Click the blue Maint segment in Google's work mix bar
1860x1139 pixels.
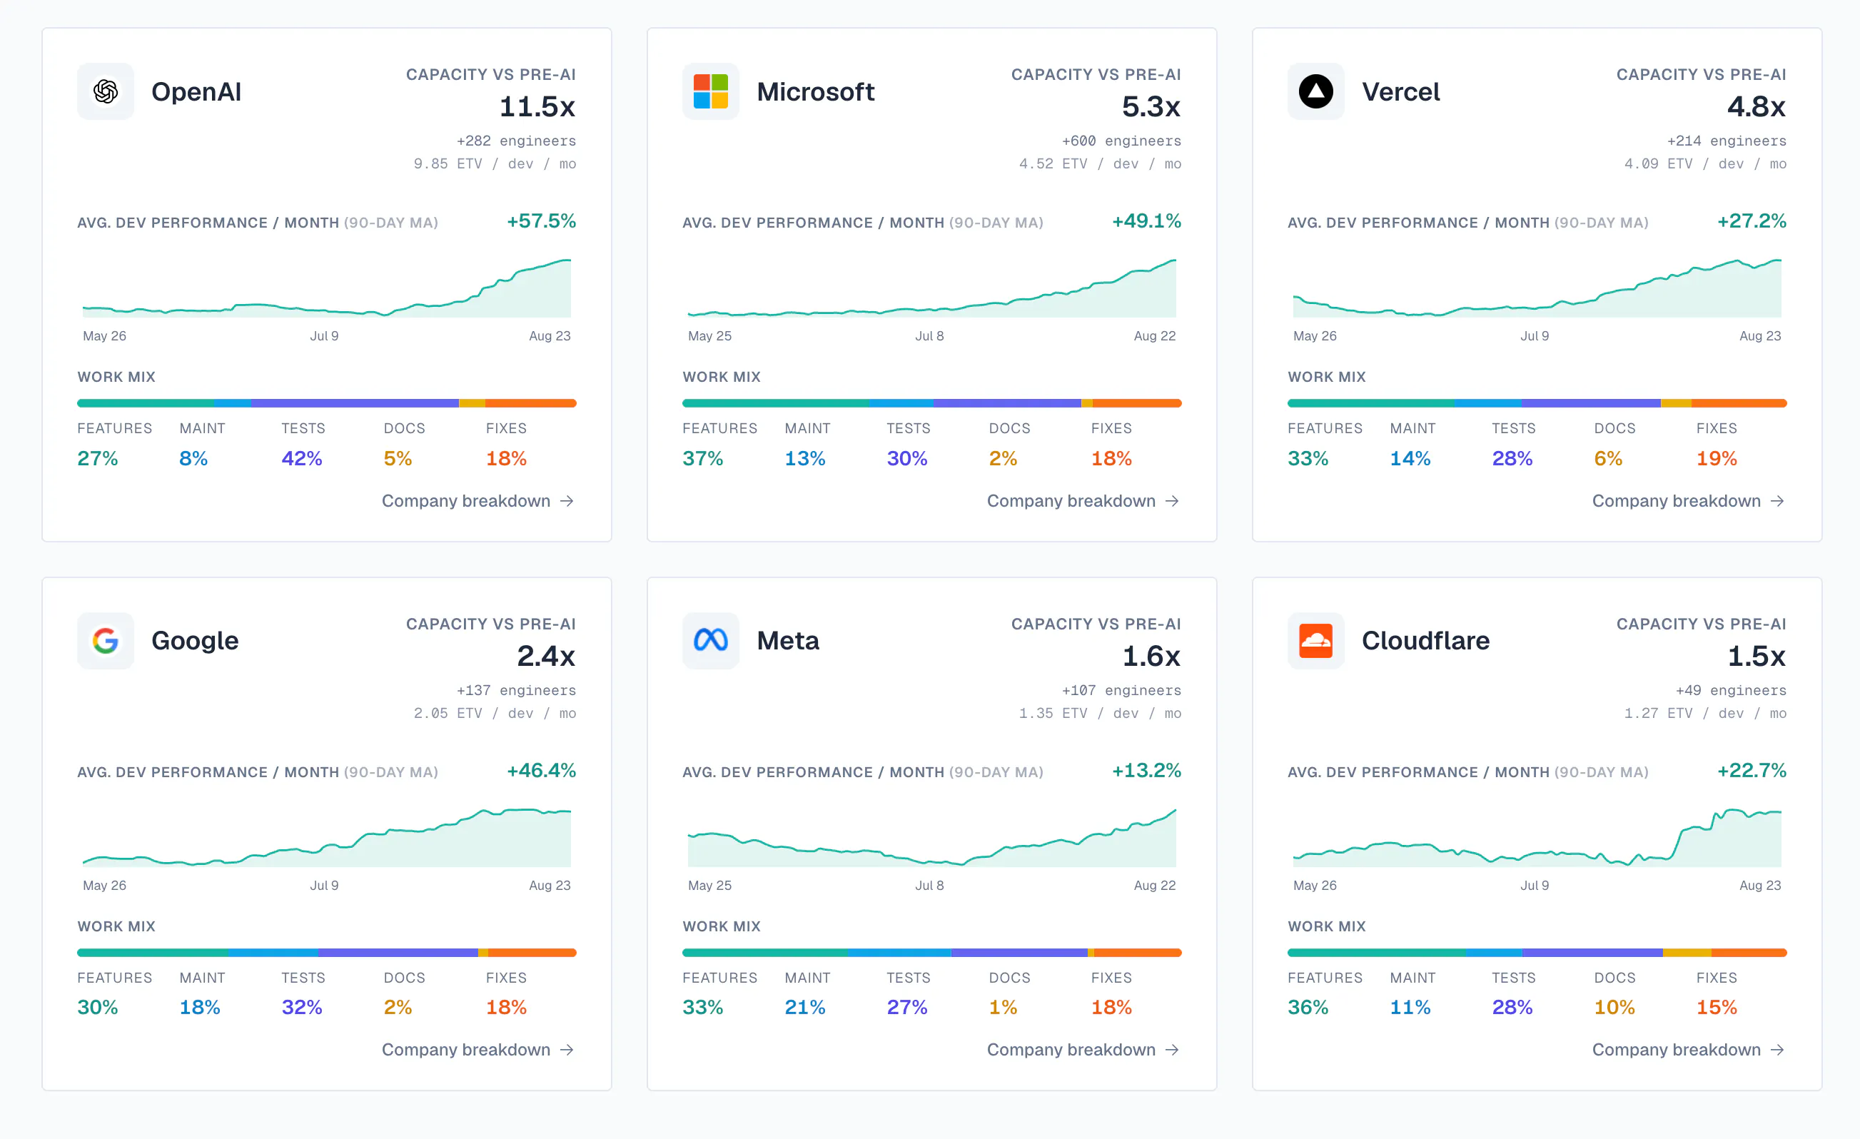(273, 953)
